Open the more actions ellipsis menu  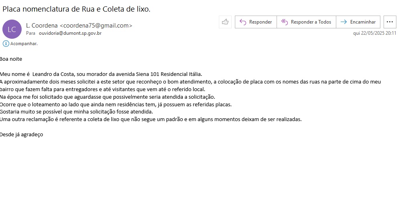click(390, 22)
